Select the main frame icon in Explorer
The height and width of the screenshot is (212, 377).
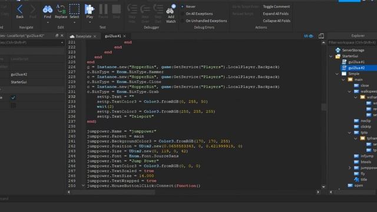point(350,79)
